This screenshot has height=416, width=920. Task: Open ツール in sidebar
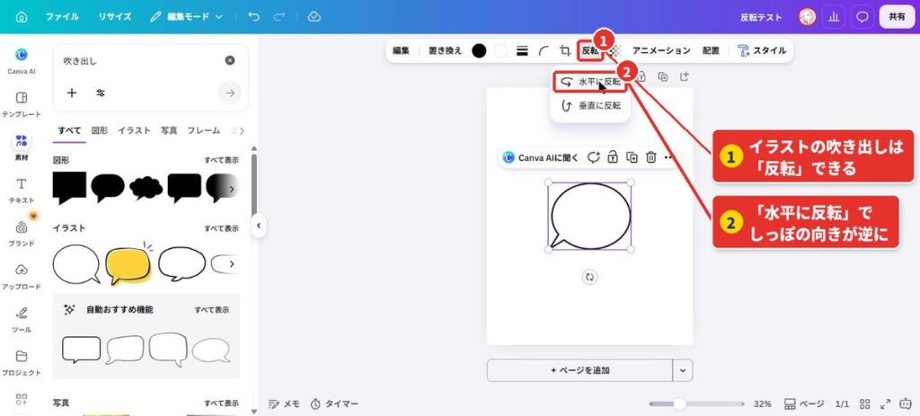point(22,321)
